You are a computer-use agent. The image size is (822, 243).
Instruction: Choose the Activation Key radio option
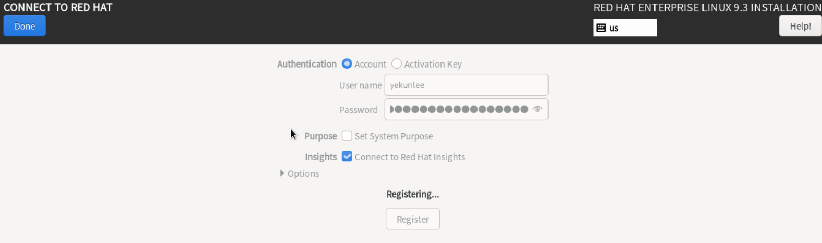click(397, 64)
